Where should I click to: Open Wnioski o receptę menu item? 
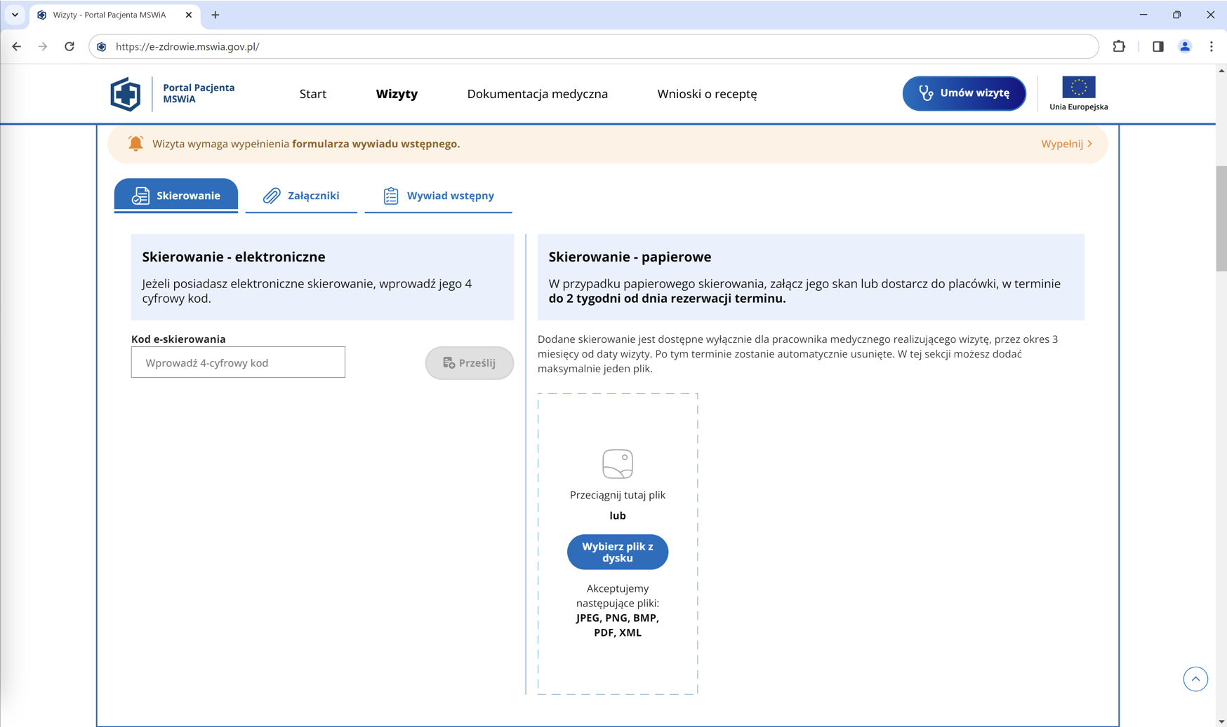706,94
